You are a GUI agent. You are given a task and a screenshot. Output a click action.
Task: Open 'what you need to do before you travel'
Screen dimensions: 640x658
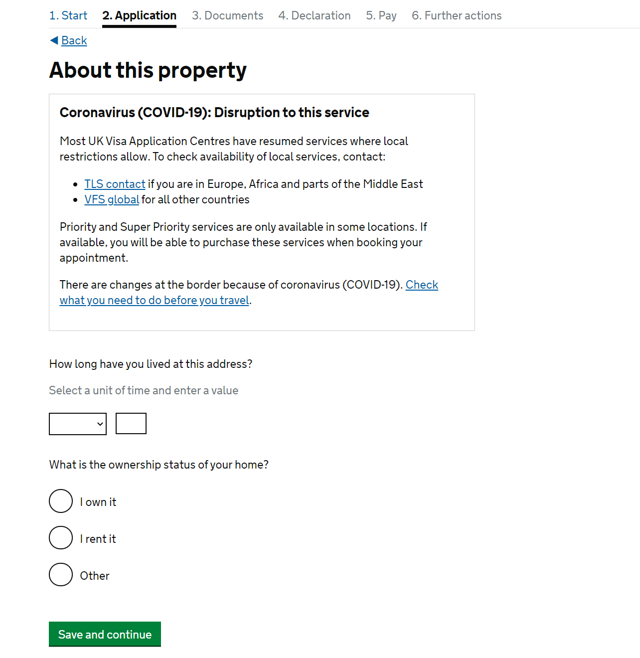pos(155,300)
